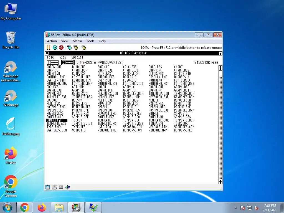This screenshot has height=213, width=284.
Task: Select file TIMER.EXE
Action: [x=156, y=123]
